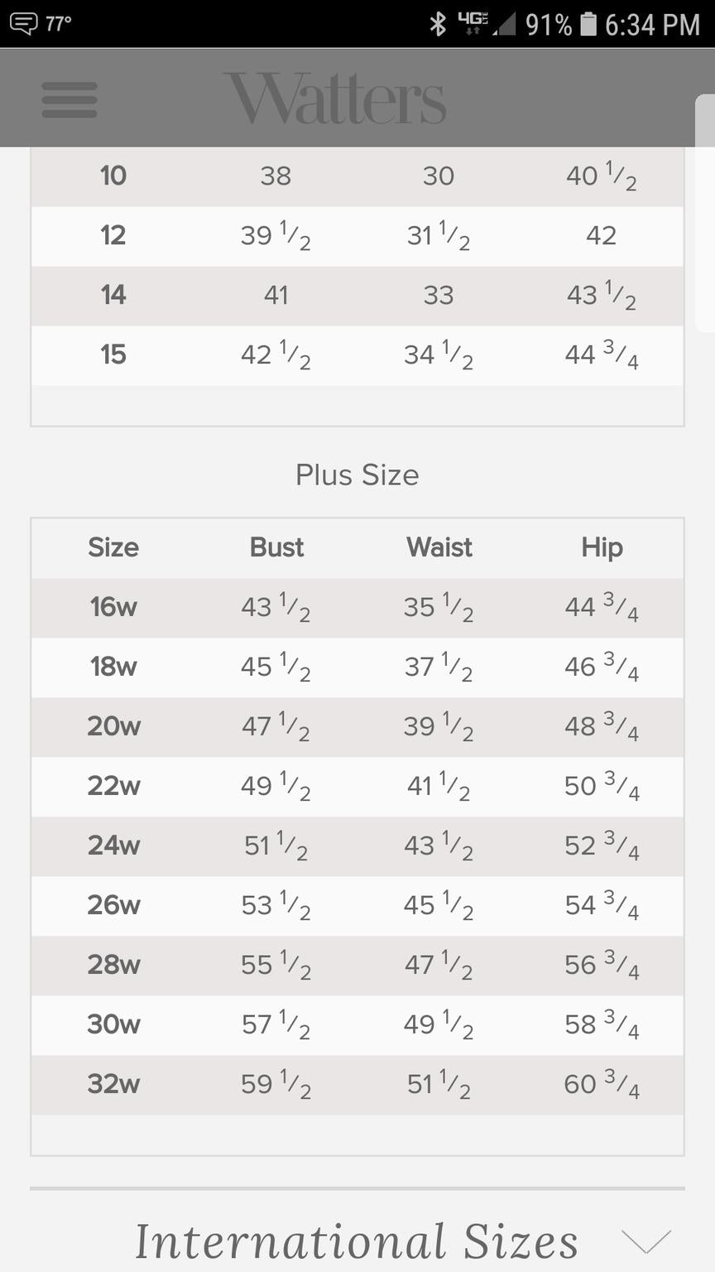Viewport: 715px width, 1272px height.
Task: Tap the 6:34 PM clock
Action: (653, 25)
